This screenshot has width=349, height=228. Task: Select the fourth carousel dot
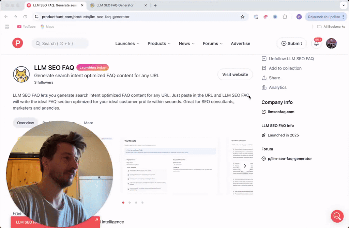pos(142,202)
